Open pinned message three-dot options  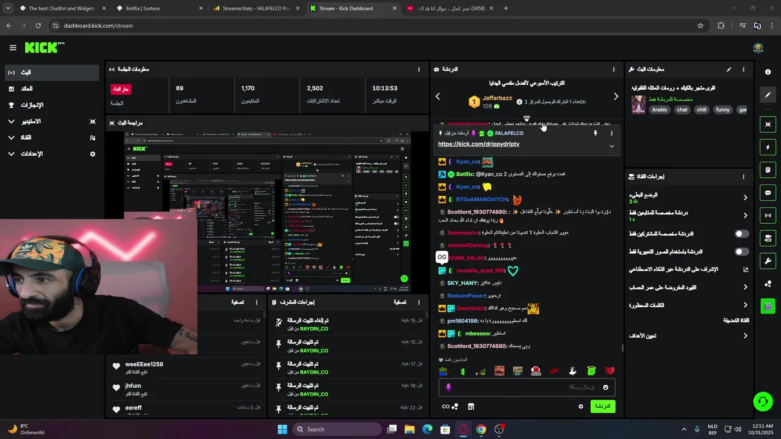point(611,133)
